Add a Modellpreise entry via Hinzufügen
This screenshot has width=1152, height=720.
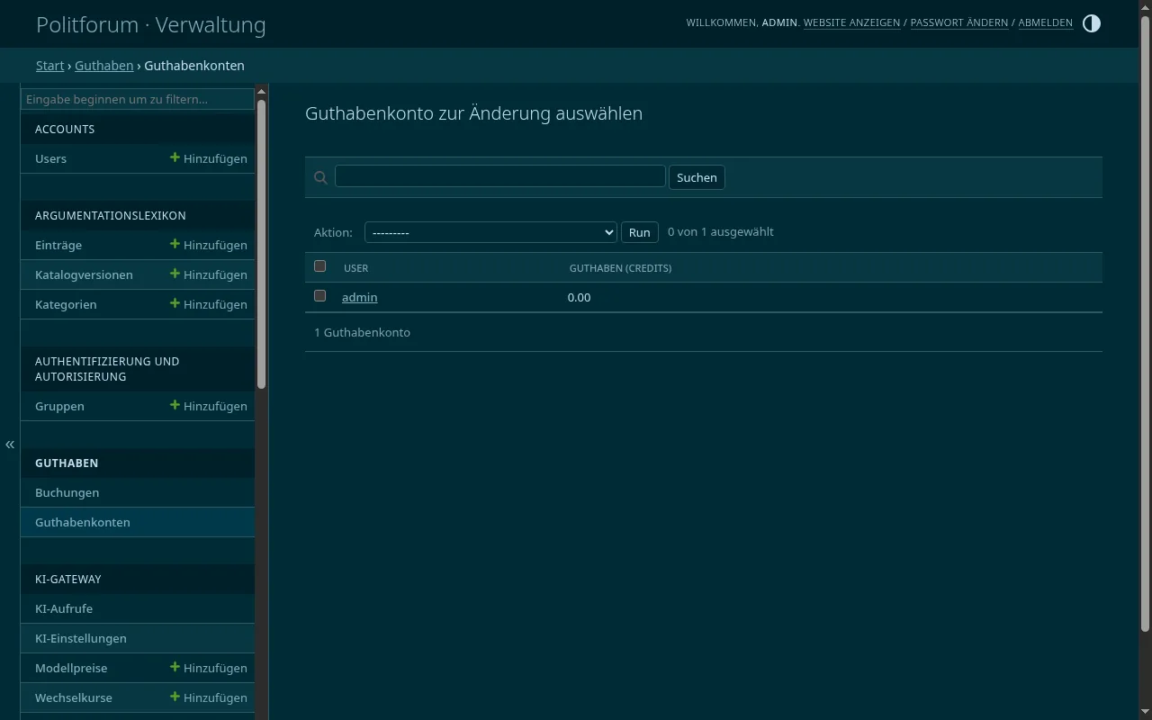point(209,668)
